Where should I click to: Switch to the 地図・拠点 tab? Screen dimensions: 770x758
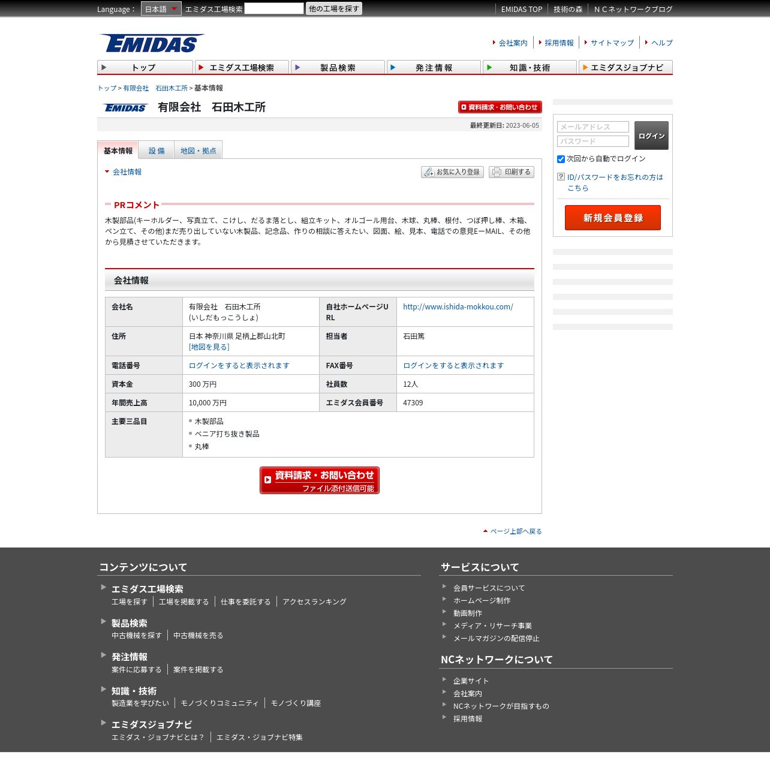[x=198, y=151]
